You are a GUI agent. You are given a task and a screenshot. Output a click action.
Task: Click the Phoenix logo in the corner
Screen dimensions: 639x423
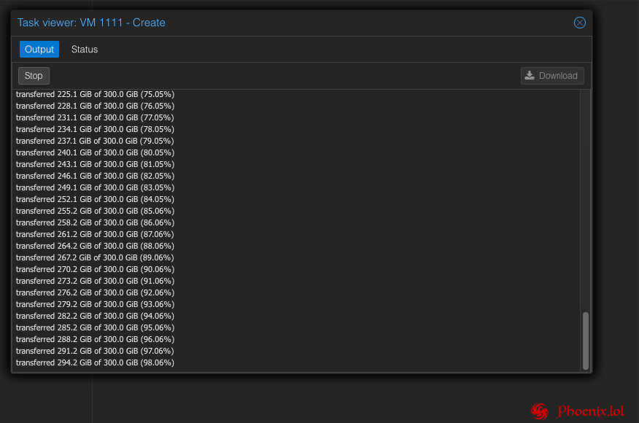click(539, 411)
